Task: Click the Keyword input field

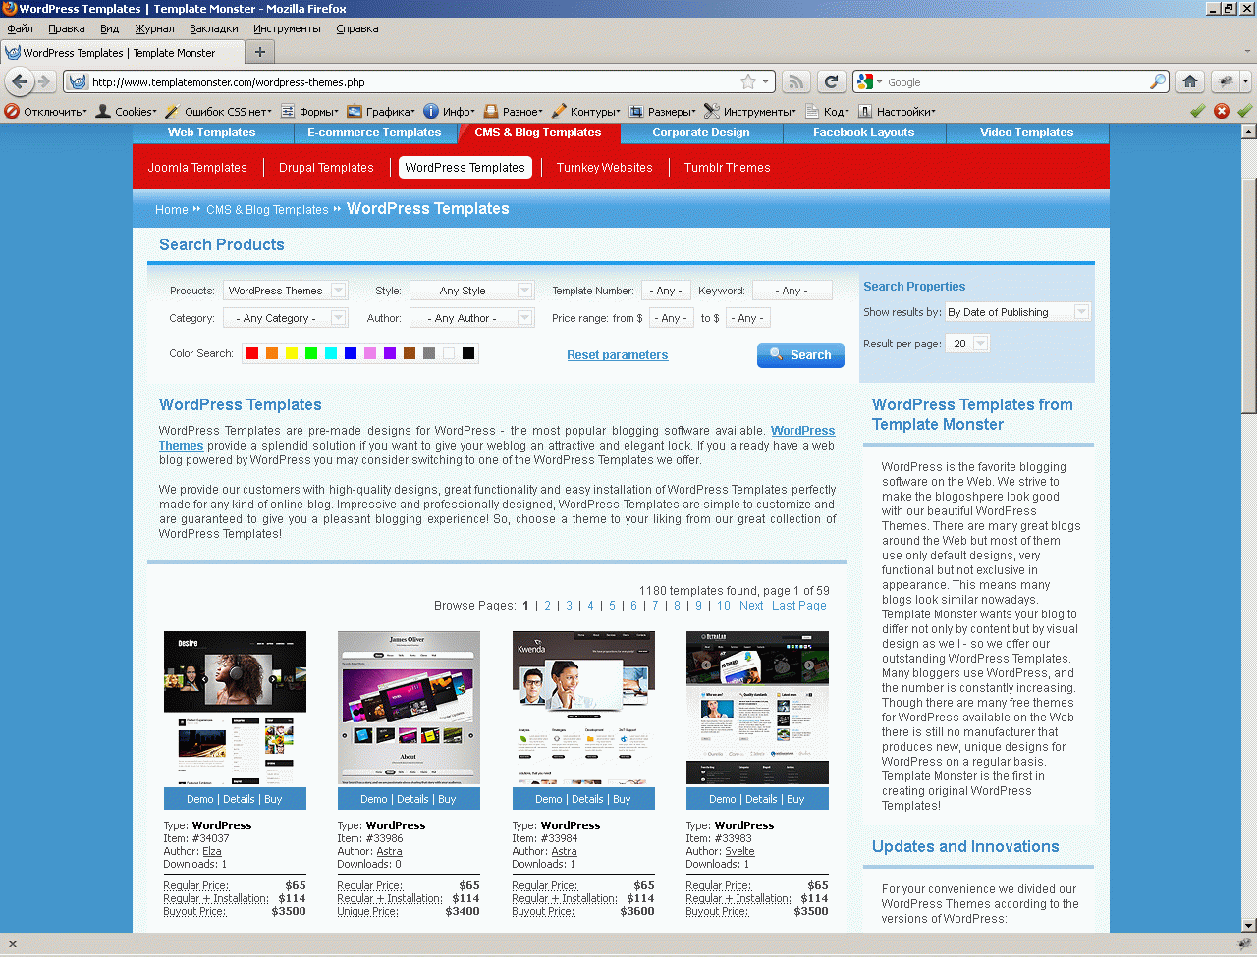Action: pyautogui.click(x=792, y=291)
